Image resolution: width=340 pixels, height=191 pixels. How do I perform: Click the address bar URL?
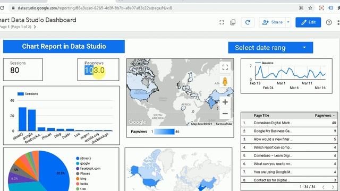click(x=95, y=8)
